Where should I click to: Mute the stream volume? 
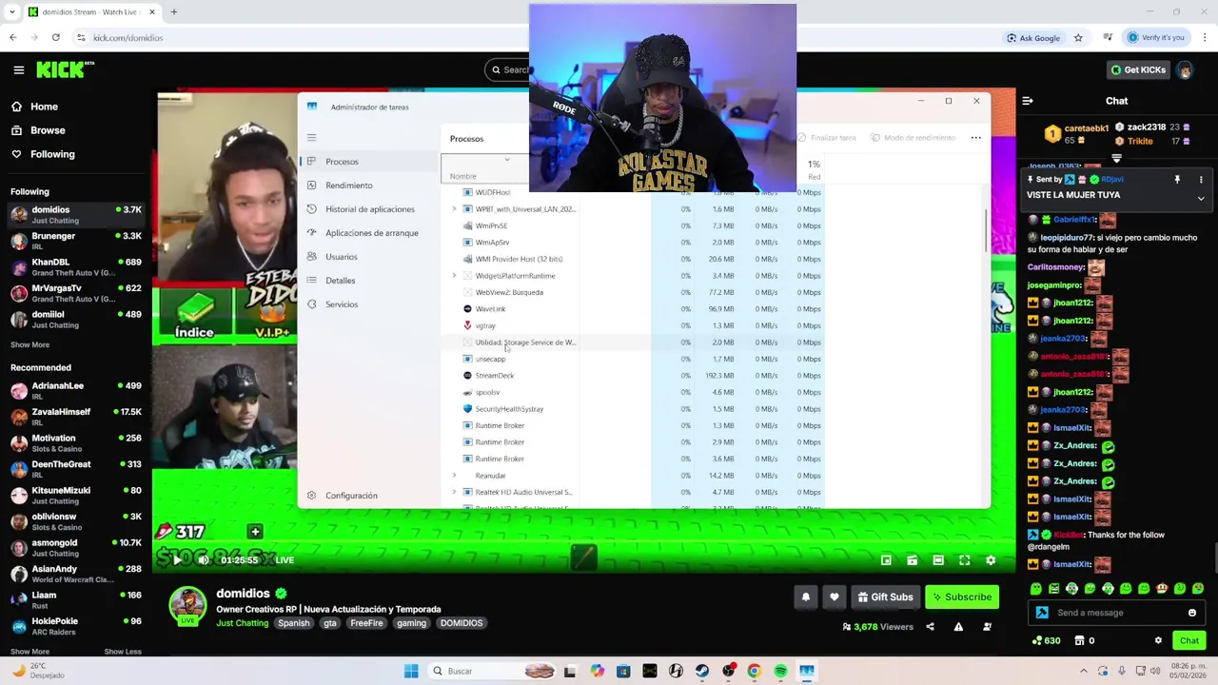coord(204,560)
